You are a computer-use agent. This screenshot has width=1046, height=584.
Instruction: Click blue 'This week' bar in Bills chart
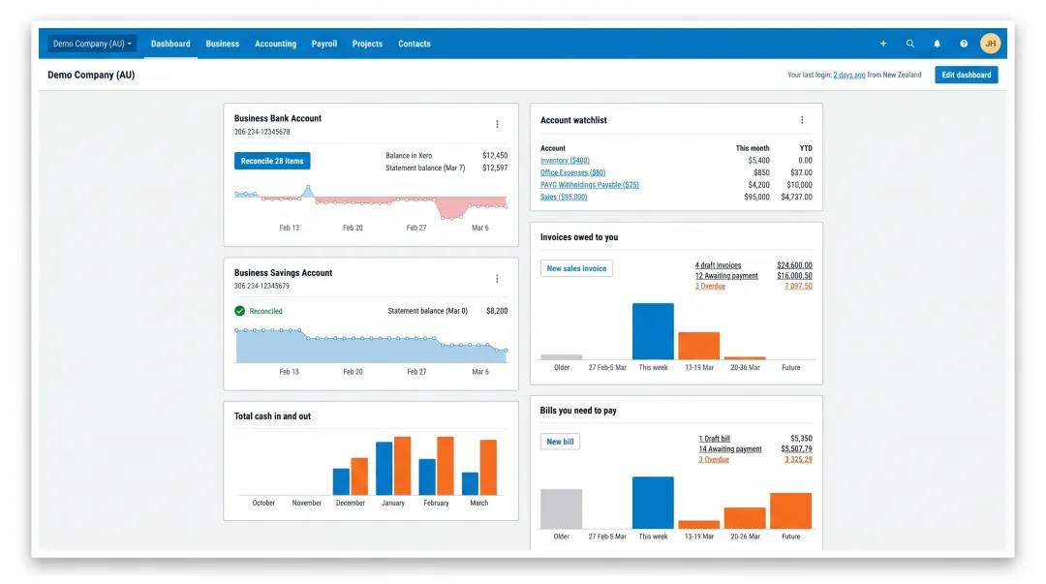653,503
